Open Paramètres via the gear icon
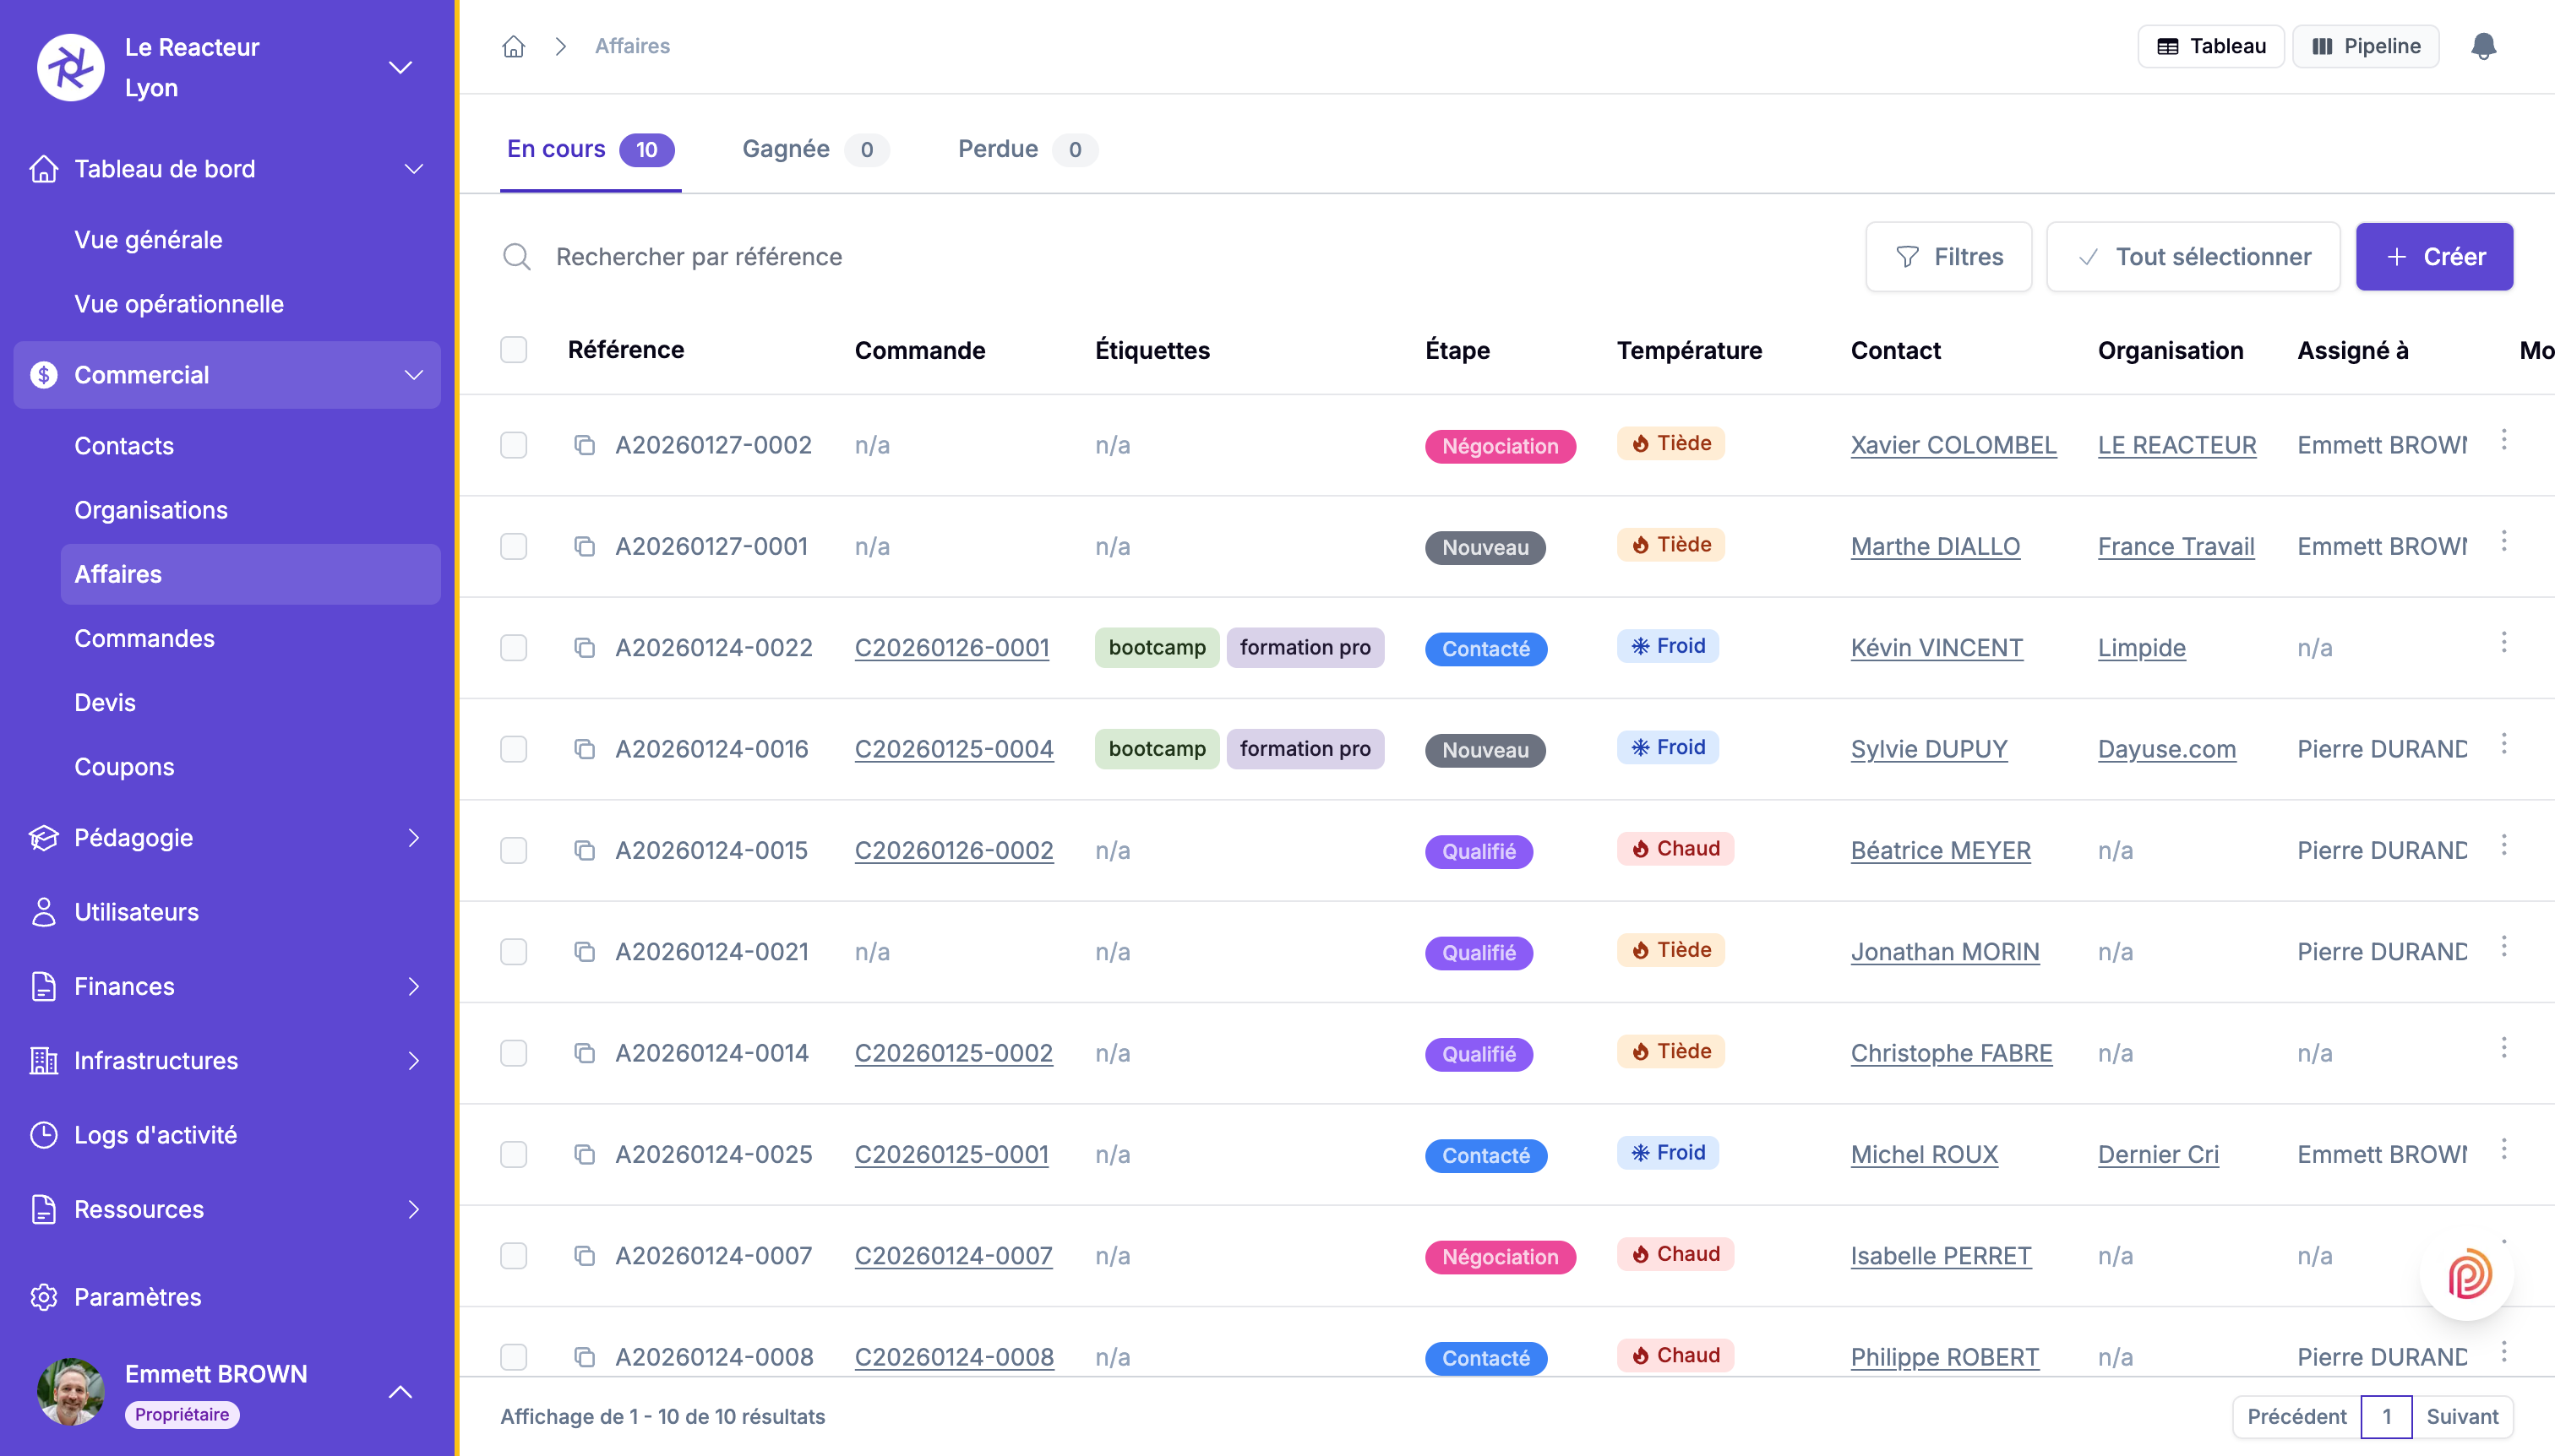This screenshot has width=2555, height=1456. (x=44, y=1297)
